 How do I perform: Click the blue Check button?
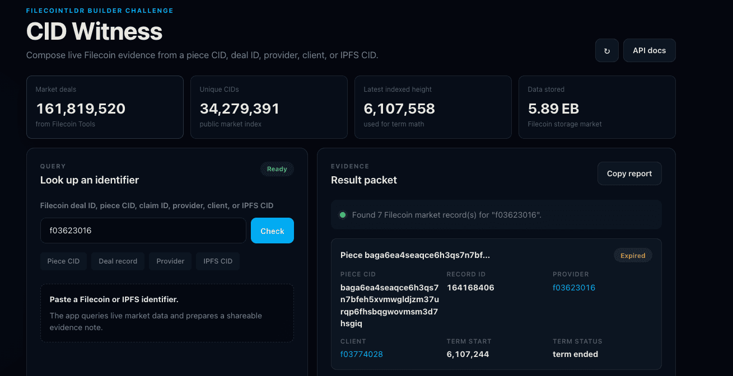tap(272, 231)
